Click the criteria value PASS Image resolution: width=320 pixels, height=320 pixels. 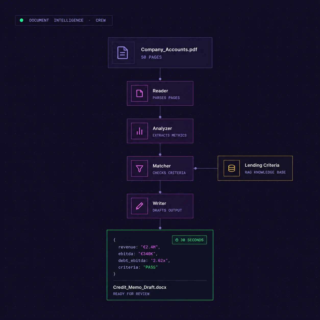(x=151, y=267)
